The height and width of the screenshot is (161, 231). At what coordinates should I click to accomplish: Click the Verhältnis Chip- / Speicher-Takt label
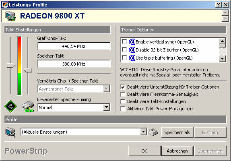(68, 81)
